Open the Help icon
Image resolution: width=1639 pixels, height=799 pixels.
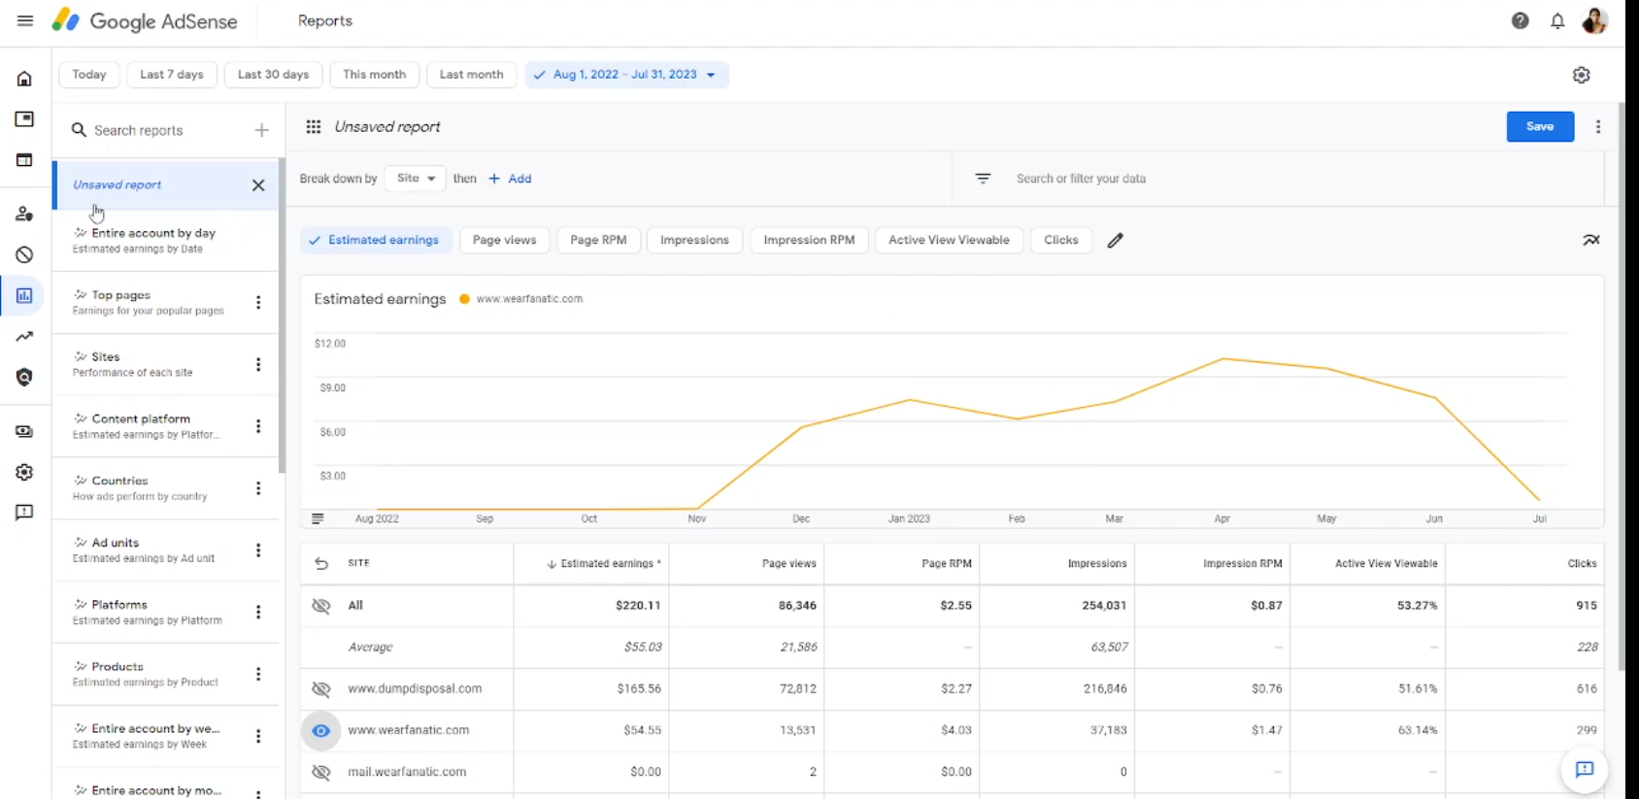click(x=1521, y=20)
